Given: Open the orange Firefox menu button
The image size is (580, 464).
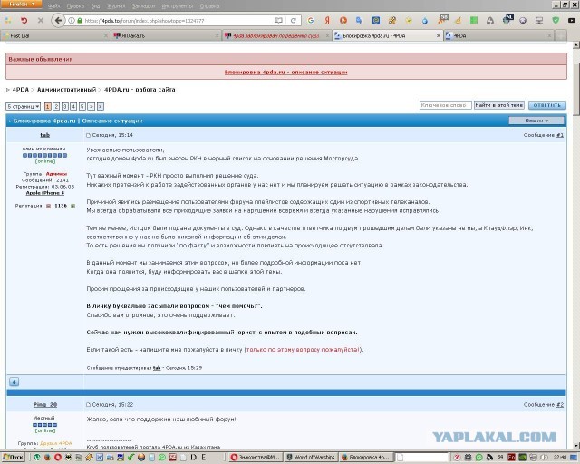Looking at the screenshot, I should 21,5.
